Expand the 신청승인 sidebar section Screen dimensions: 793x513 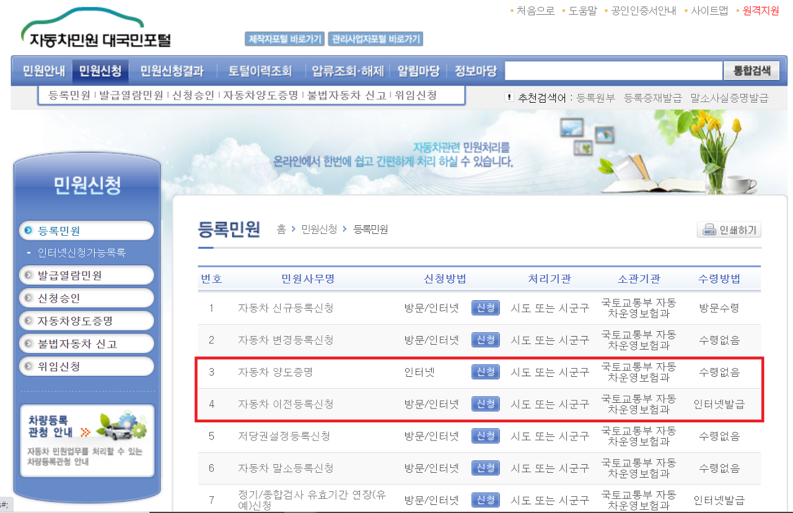(x=87, y=298)
